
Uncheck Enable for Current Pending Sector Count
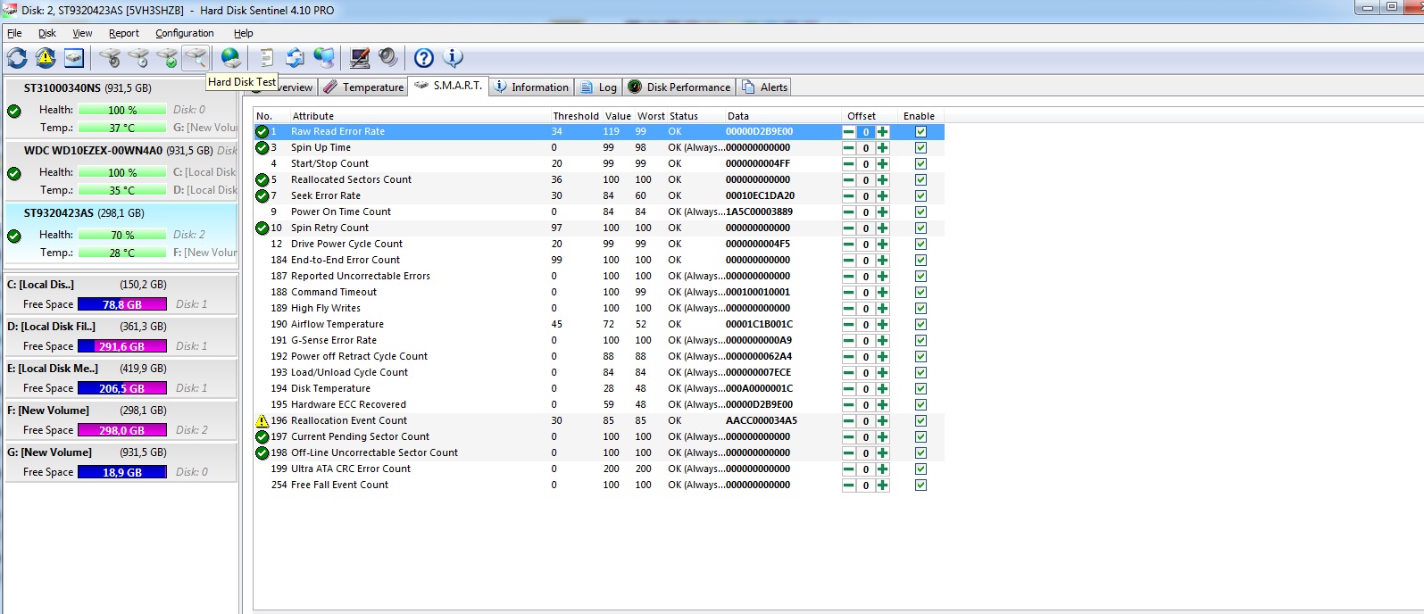point(920,437)
